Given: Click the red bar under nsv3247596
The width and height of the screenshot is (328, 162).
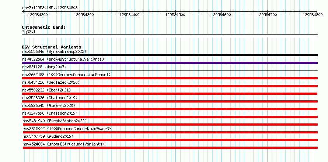Looking at the screenshot, I should tap(170, 117).
